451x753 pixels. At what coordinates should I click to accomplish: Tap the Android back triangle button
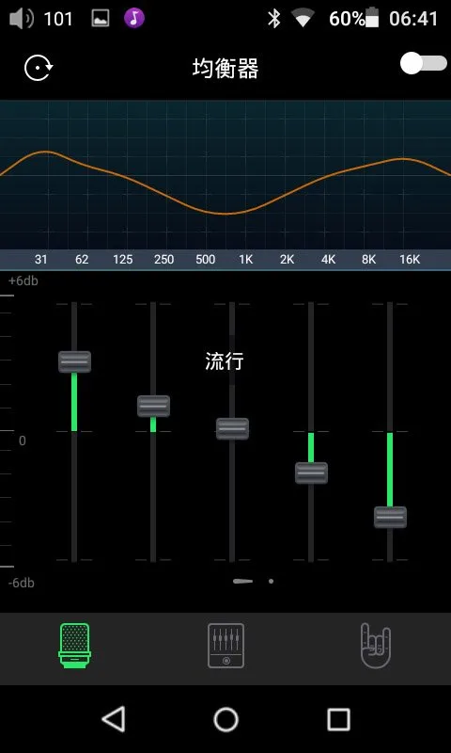point(114,719)
